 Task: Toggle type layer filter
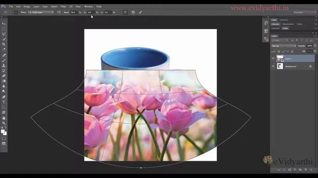click(302, 41)
